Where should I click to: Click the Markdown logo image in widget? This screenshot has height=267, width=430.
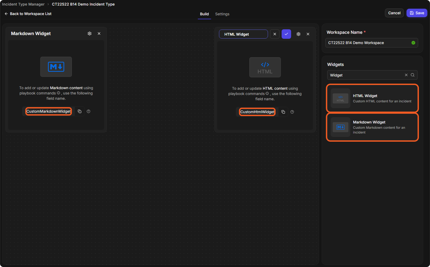click(x=56, y=67)
